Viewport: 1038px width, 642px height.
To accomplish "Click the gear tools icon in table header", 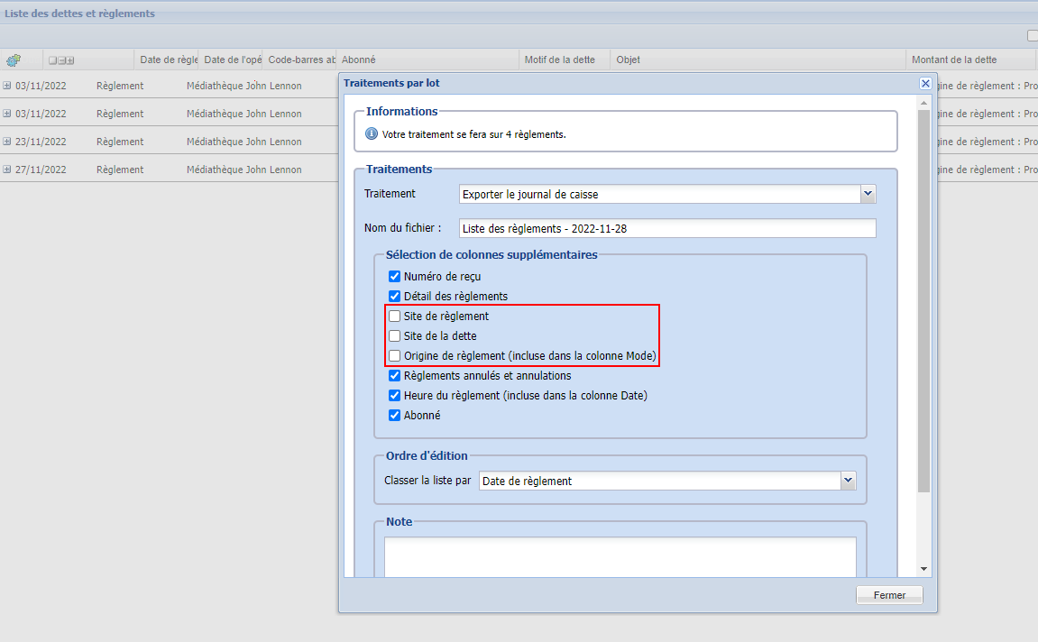I will (14, 60).
